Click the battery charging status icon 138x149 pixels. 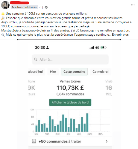coord(103,47)
